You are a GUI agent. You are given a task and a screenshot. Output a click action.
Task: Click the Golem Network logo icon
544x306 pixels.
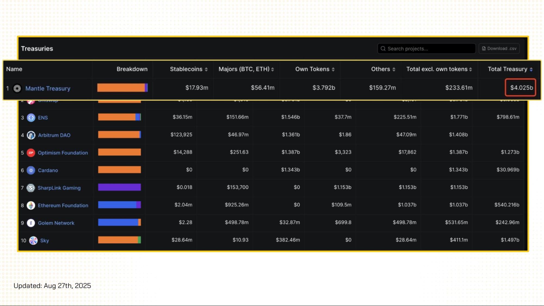click(31, 223)
